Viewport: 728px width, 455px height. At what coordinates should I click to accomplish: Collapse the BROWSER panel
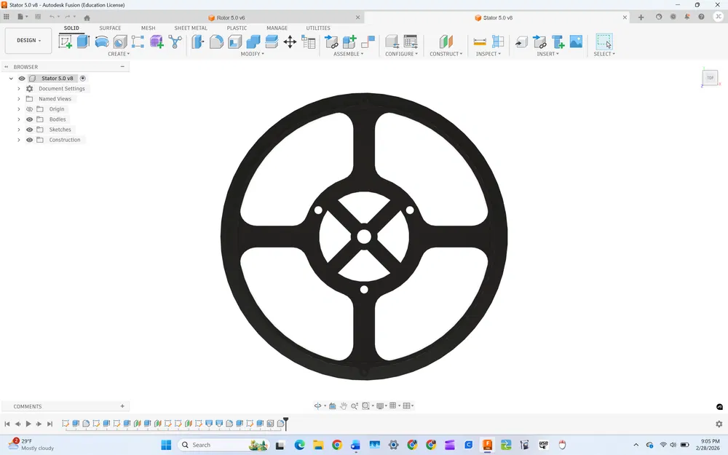(x=7, y=67)
